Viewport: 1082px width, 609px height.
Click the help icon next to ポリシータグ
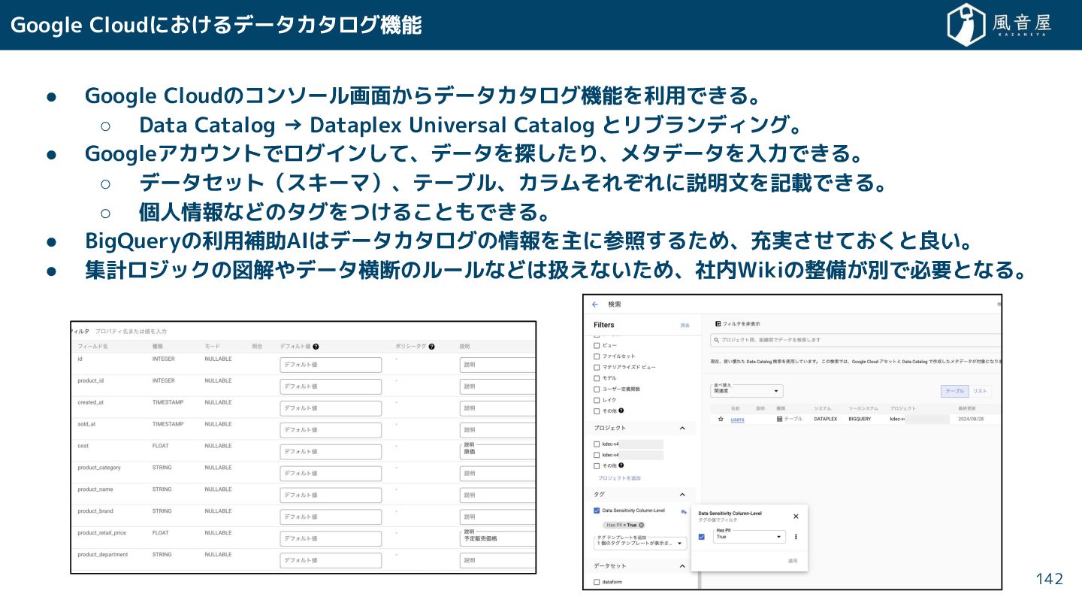tap(432, 347)
